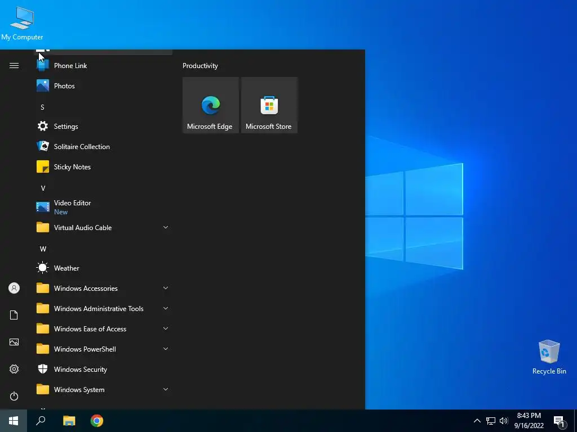
Task: Click the volume speaker tray icon
Action: click(504, 421)
